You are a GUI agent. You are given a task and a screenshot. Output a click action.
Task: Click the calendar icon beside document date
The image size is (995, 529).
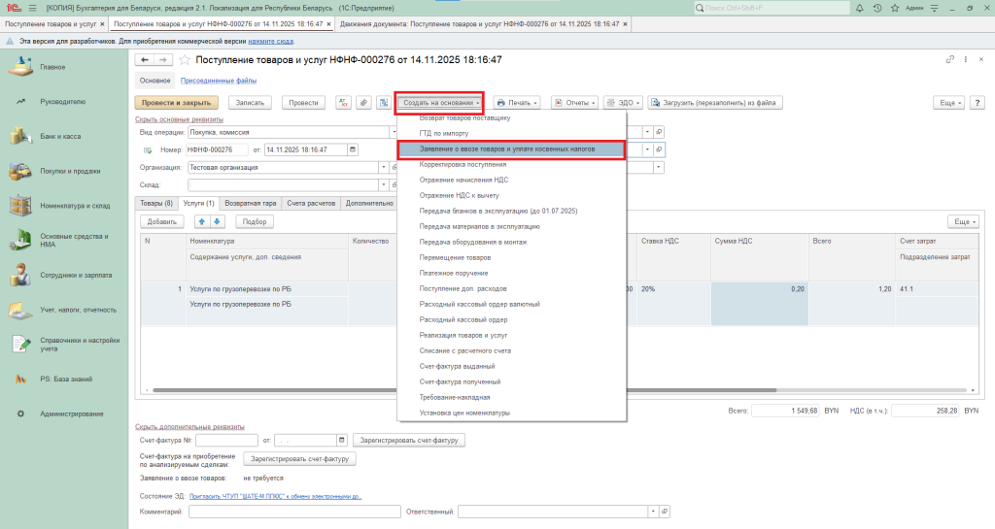(352, 149)
